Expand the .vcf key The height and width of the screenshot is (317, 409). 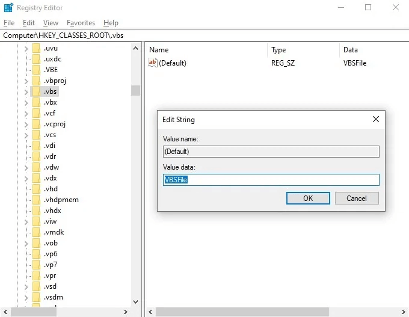coord(26,114)
